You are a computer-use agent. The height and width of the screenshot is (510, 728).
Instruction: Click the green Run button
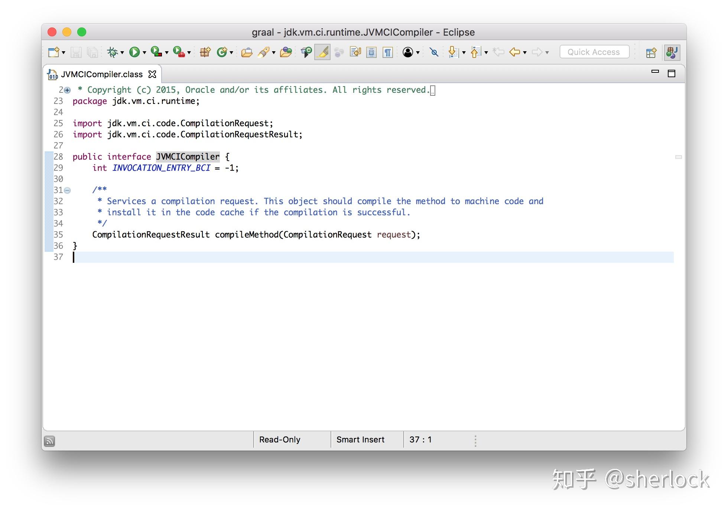click(x=134, y=52)
